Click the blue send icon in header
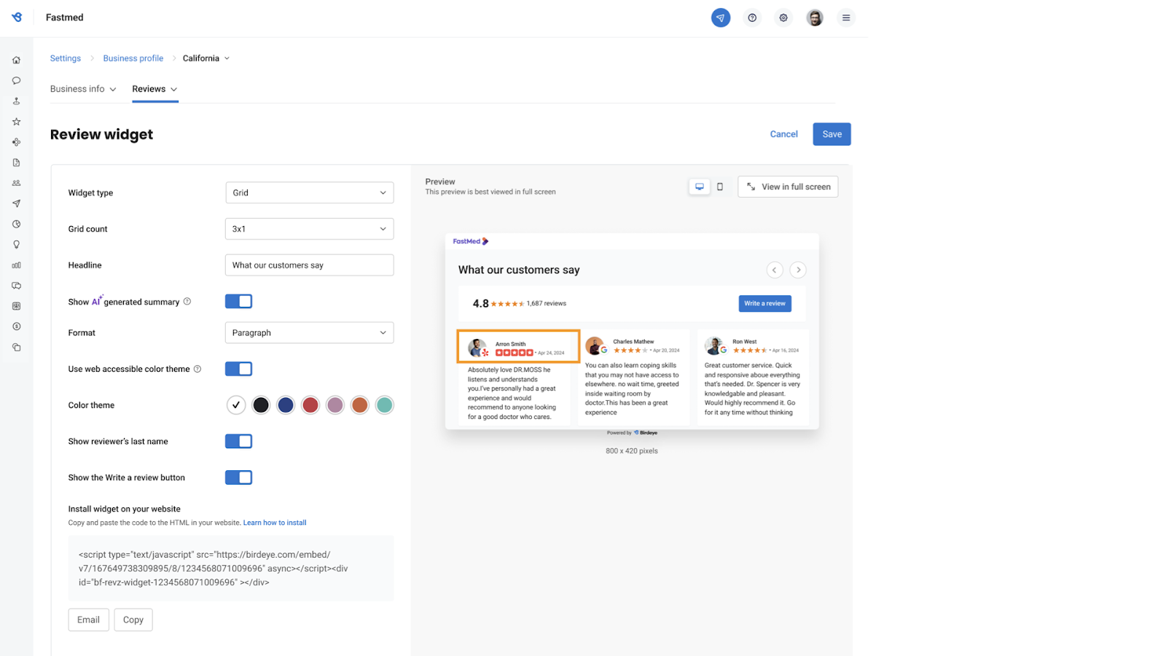Viewport: 1166px width, 656px height. coord(721,17)
